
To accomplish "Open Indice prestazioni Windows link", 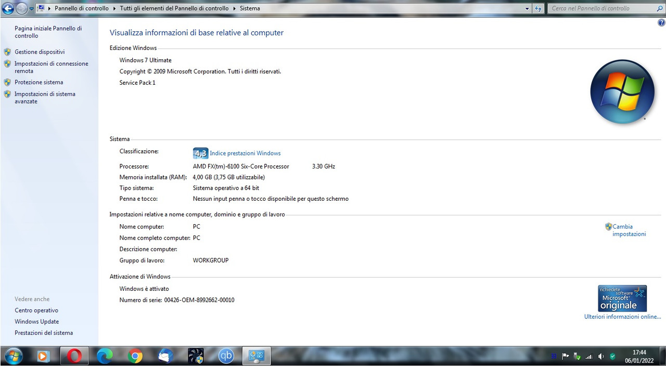I will (245, 153).
